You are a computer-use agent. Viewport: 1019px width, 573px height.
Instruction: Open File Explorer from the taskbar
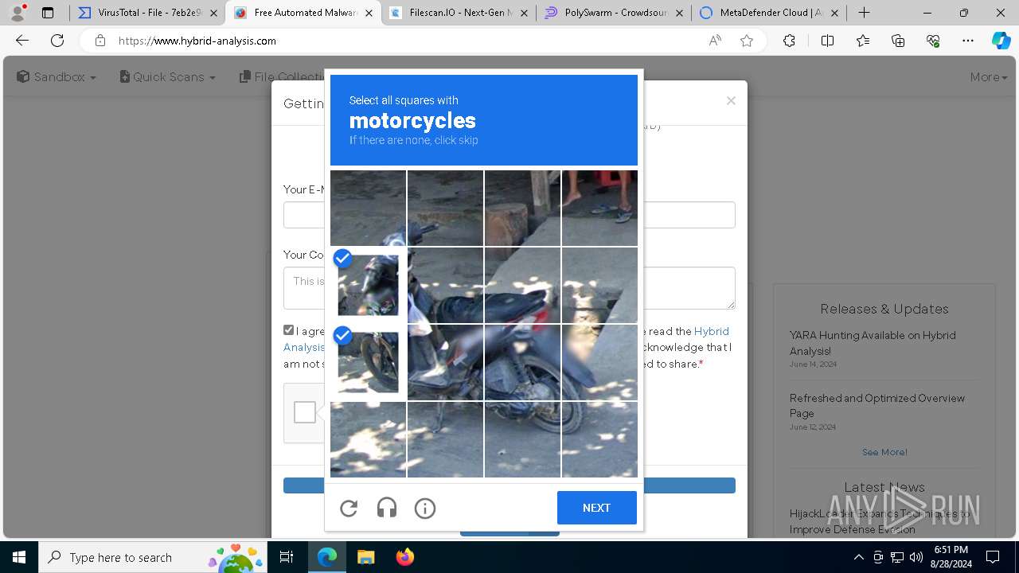click(365, 557)
